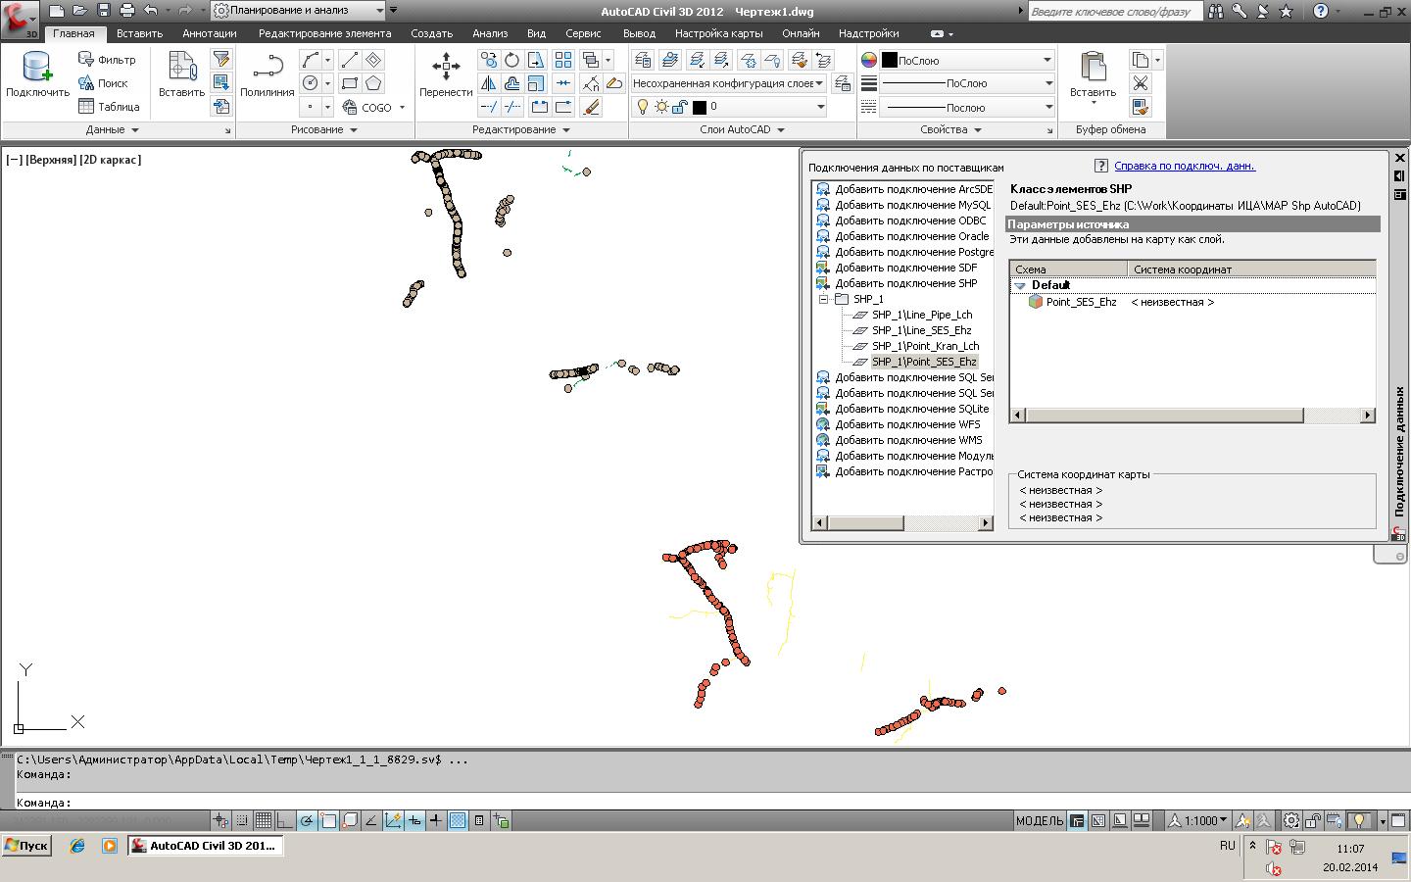Toggle layer freeze sun icon
The height and width of the screenshot is (882, 1411).
pos(661,107)
